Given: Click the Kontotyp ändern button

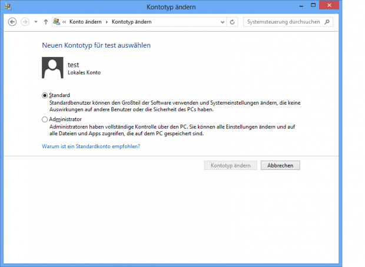Looking at the screenshot, I should pos(231,165).
